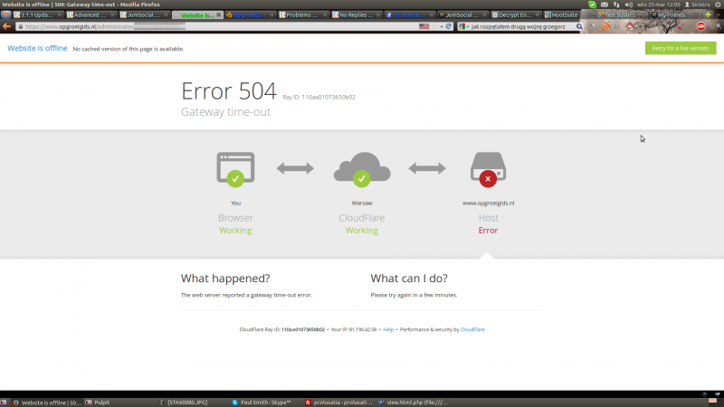
Task: Open the view.html.php taskbar window
Action: click(413, 402)
